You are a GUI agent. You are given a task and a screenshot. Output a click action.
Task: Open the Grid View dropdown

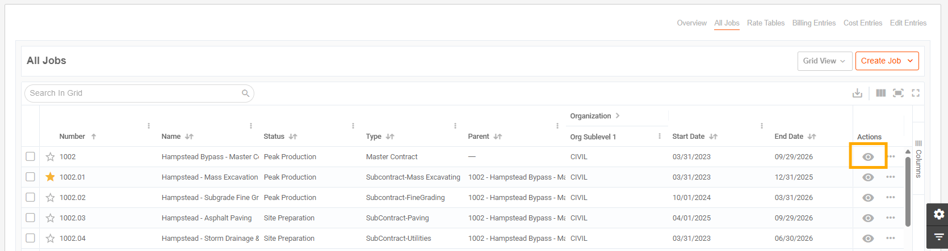pos(825,61)
